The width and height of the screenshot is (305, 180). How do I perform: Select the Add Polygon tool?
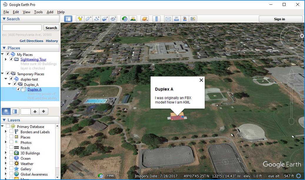point(88,19)
